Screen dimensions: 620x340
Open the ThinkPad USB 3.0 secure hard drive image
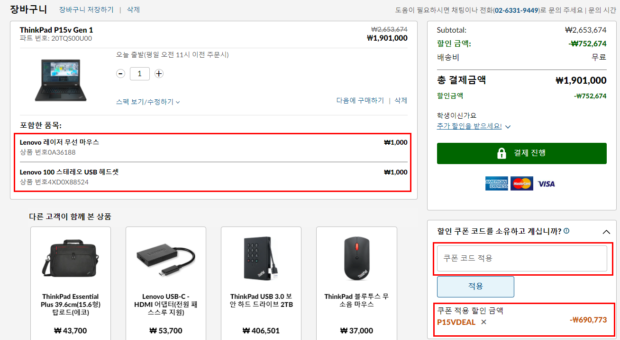point(261,258)
